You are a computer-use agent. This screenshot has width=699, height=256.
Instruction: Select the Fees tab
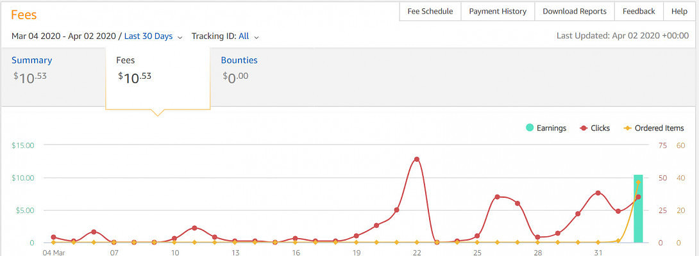coord(125,60)
